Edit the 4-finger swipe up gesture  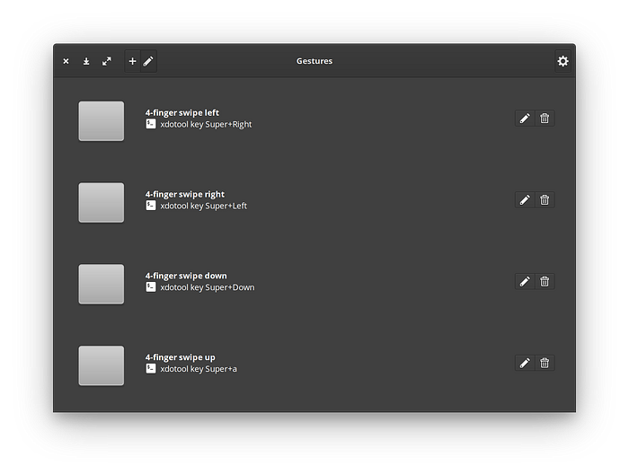pos(525,363)
